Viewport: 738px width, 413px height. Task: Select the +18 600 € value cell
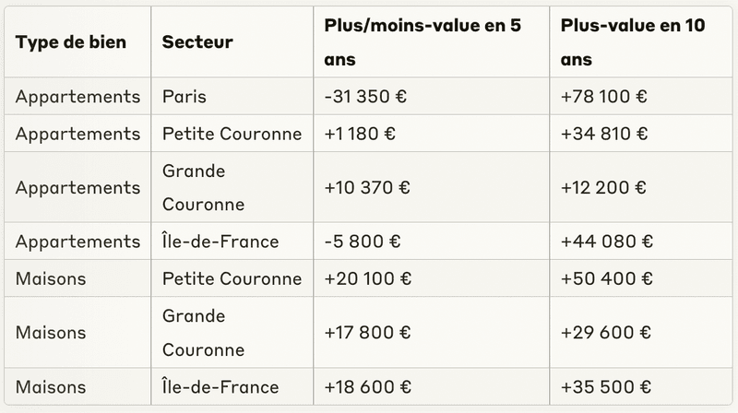(x=368, y=387)
